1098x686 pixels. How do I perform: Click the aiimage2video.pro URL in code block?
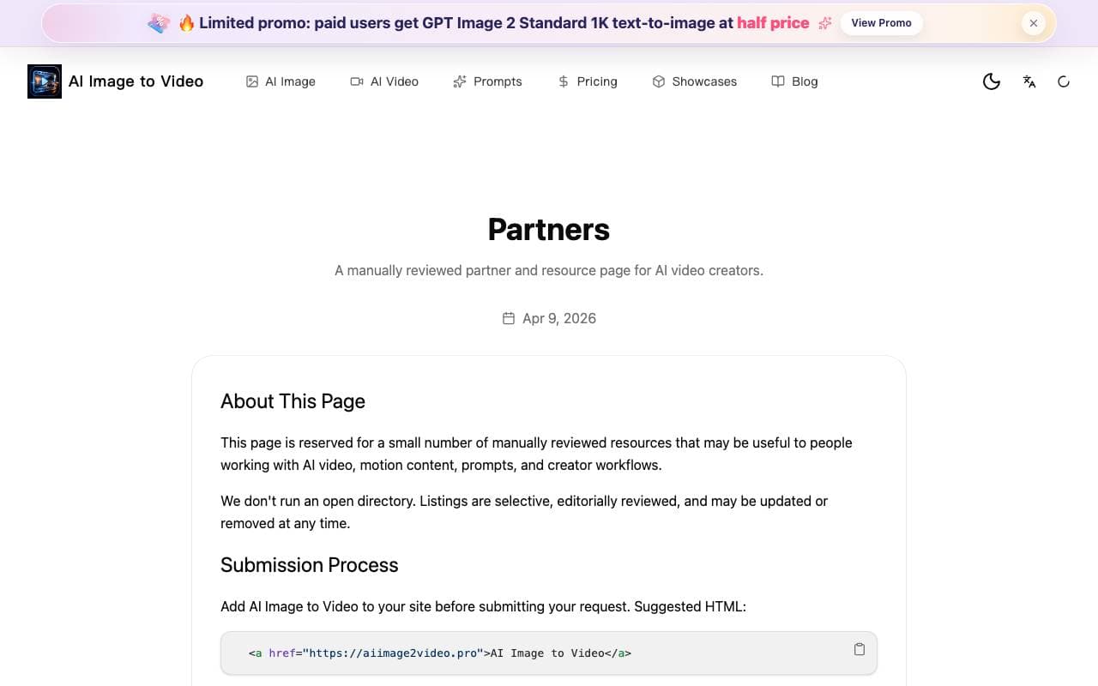[393, 653]
